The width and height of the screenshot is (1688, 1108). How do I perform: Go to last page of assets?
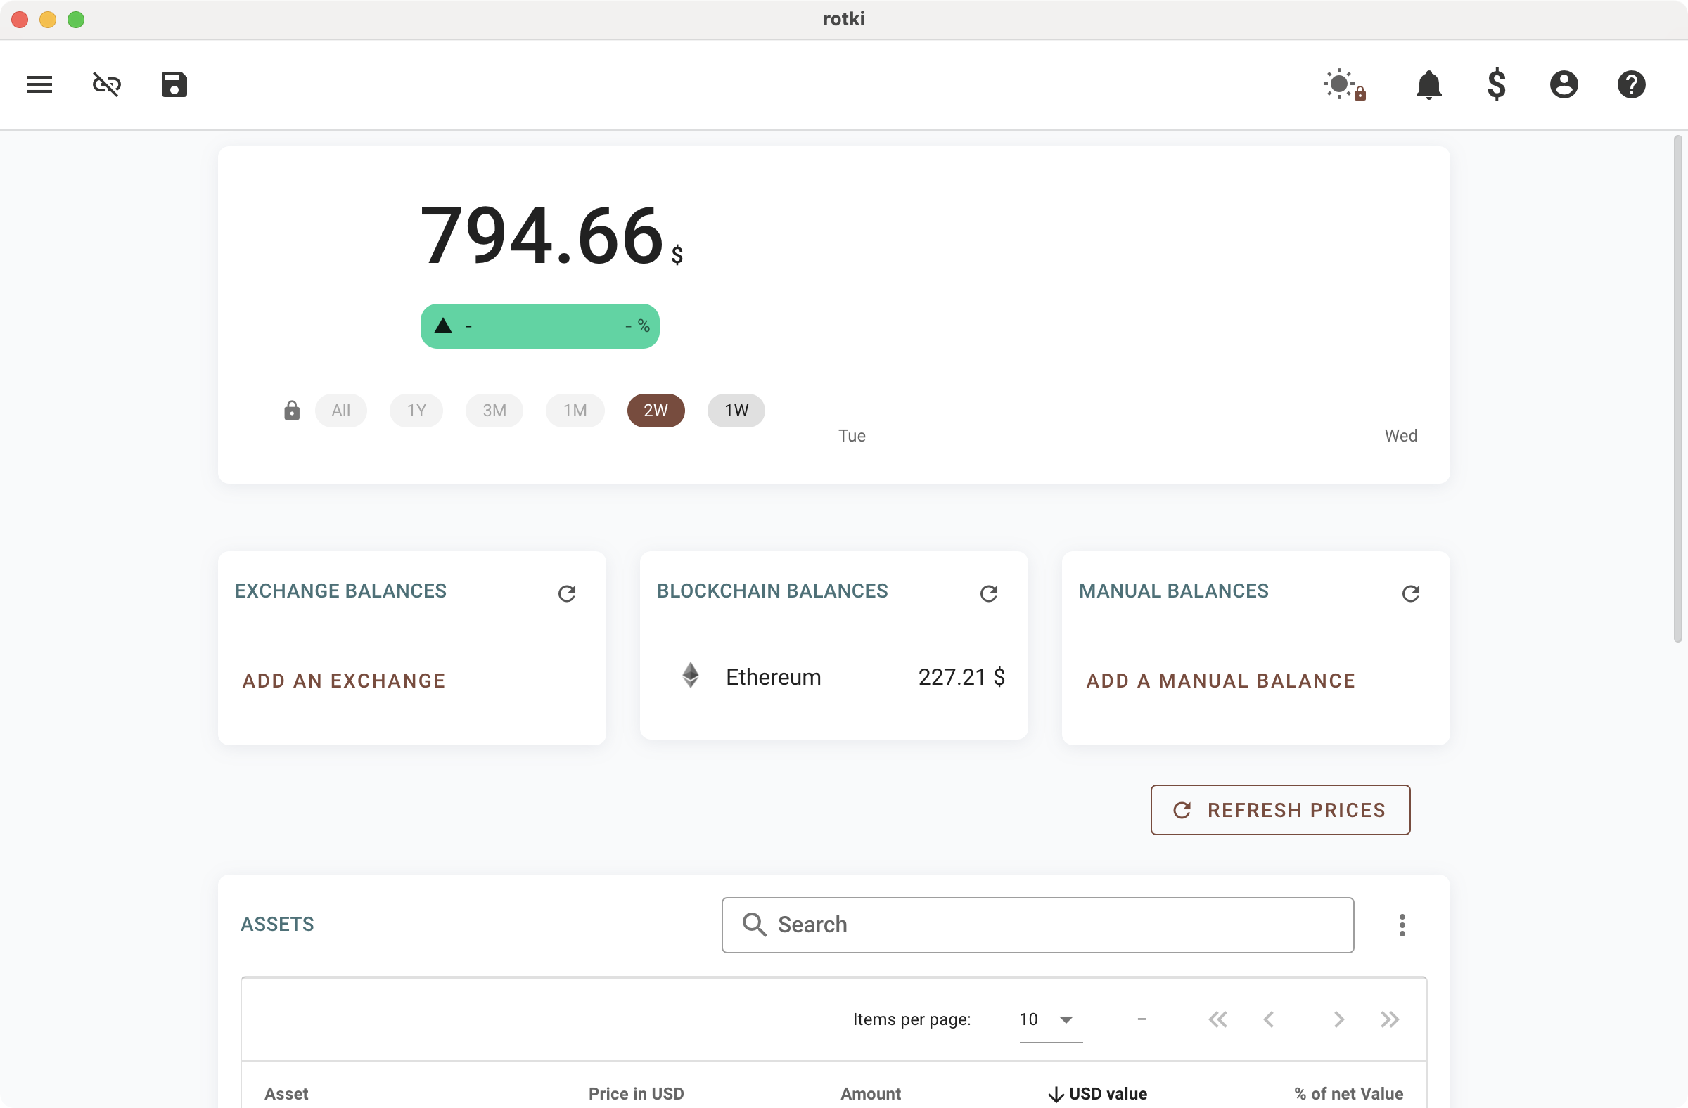(x=1390, y=1019)
